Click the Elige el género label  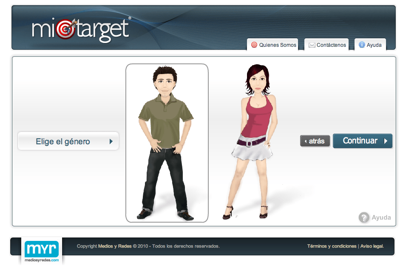tap(63, 142)
